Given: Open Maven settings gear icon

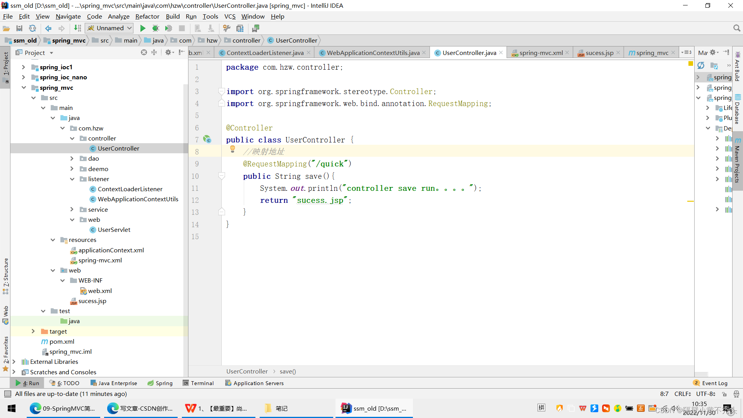Looking at the screenshot, I should click(x=713, y=52).
